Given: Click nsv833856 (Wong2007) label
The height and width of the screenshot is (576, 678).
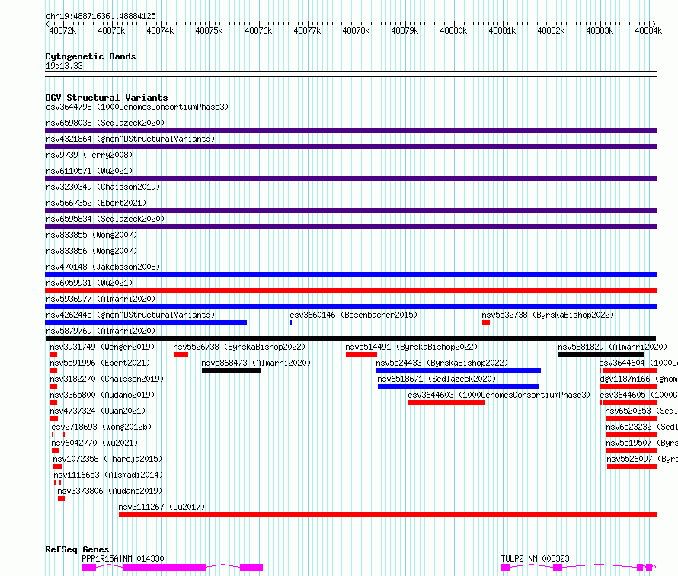Looking at the screenshot, I should (91, 251).
